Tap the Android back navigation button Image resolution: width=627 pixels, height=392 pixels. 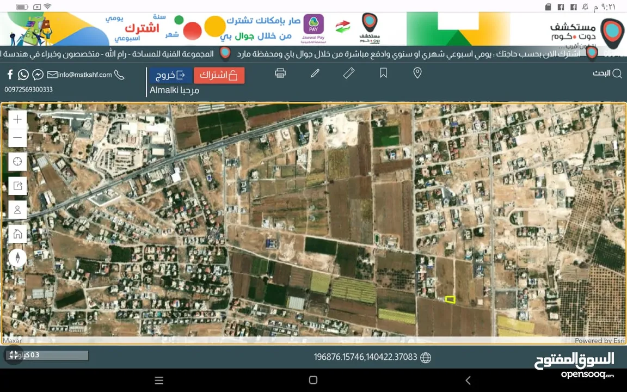(x=468, y=381)
